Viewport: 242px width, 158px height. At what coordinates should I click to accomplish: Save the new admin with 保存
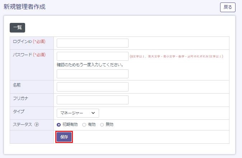tap(64, 137)
